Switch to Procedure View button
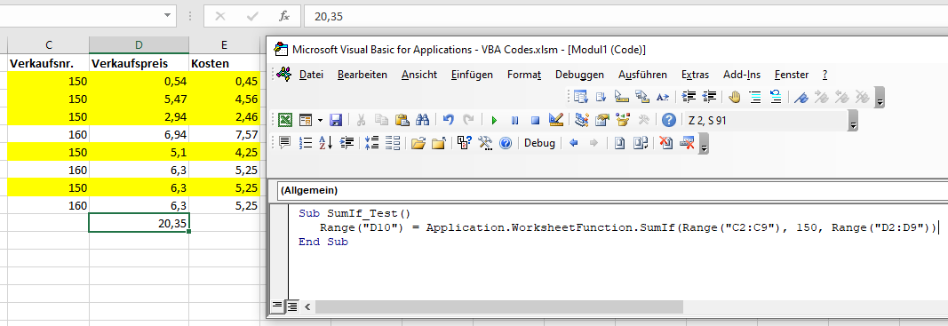The height and width of the screenshot is (326, 948). tap(278, 306)
